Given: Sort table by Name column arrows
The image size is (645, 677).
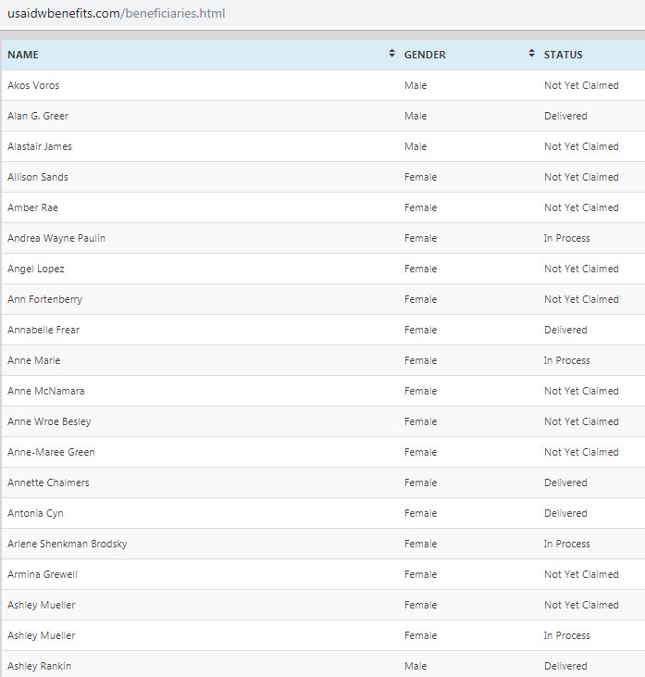Looking at the screenshot, I should tap(391, 53).
